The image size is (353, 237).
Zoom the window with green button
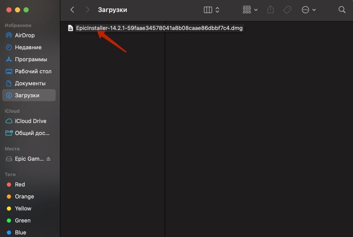26,10
